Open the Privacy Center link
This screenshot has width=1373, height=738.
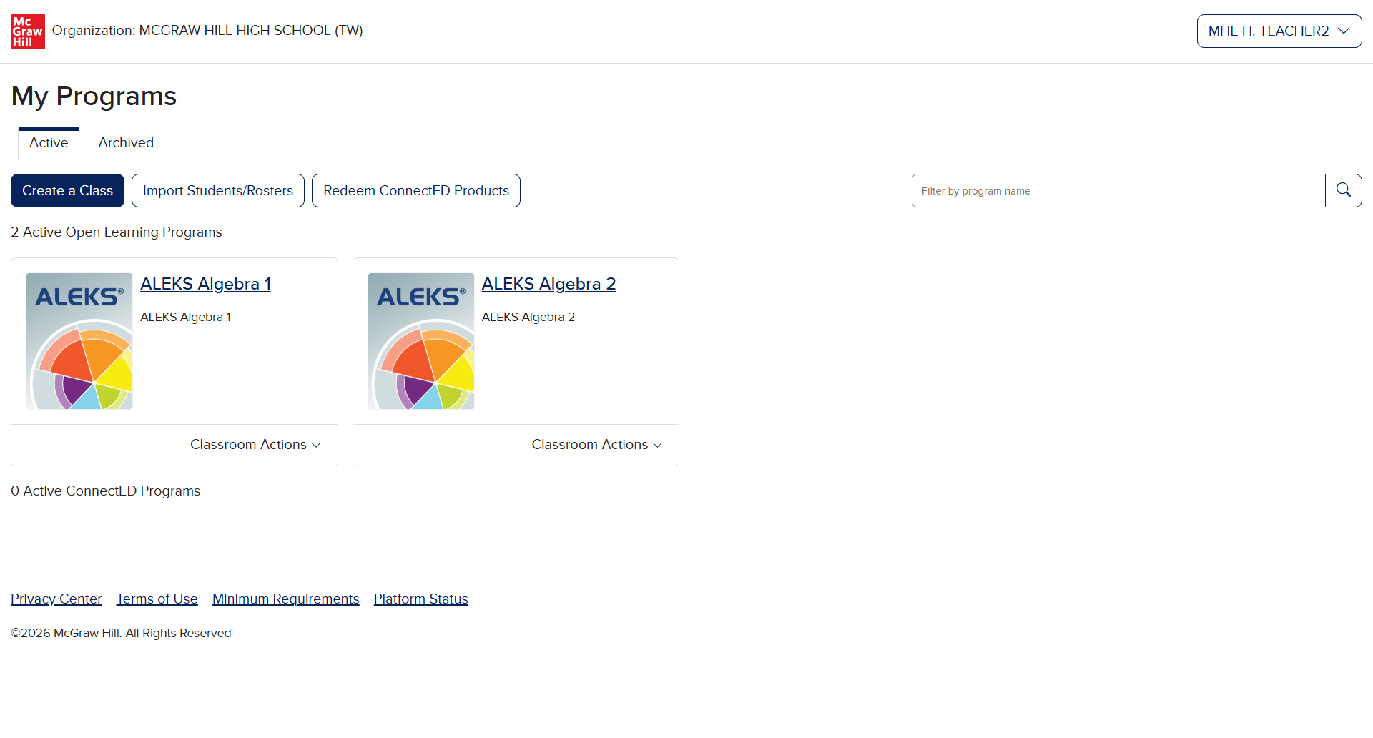click(x=56, y=599)
